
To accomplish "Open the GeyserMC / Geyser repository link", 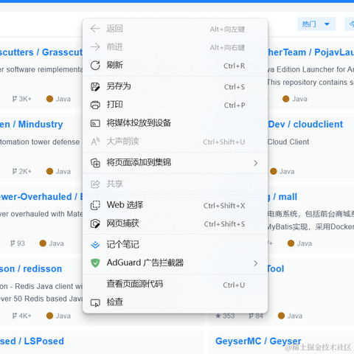I will point(258,341).
